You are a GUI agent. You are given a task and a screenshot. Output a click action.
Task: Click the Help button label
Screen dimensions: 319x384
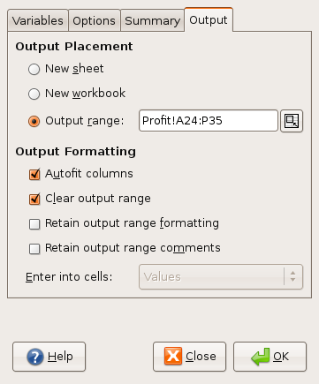click(x=60, y=357)
